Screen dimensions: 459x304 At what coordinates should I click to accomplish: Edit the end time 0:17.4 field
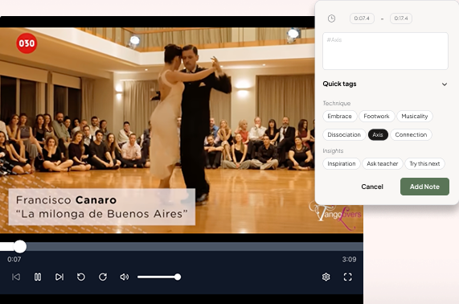tap(401, 18)
